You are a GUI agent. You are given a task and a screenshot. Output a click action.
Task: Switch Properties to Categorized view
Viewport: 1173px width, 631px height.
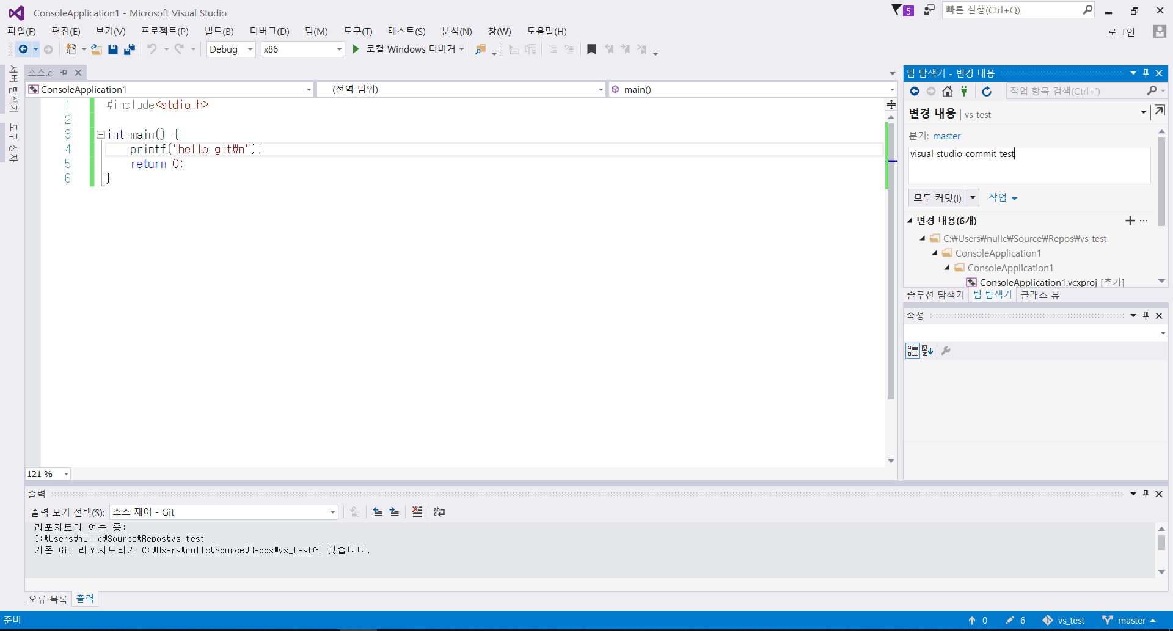tap(913, 351)
